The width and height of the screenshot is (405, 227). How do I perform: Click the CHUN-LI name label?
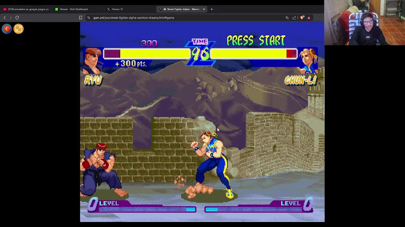(301, 80)
